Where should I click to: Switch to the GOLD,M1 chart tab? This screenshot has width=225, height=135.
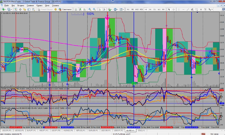[x=140, y=130]
